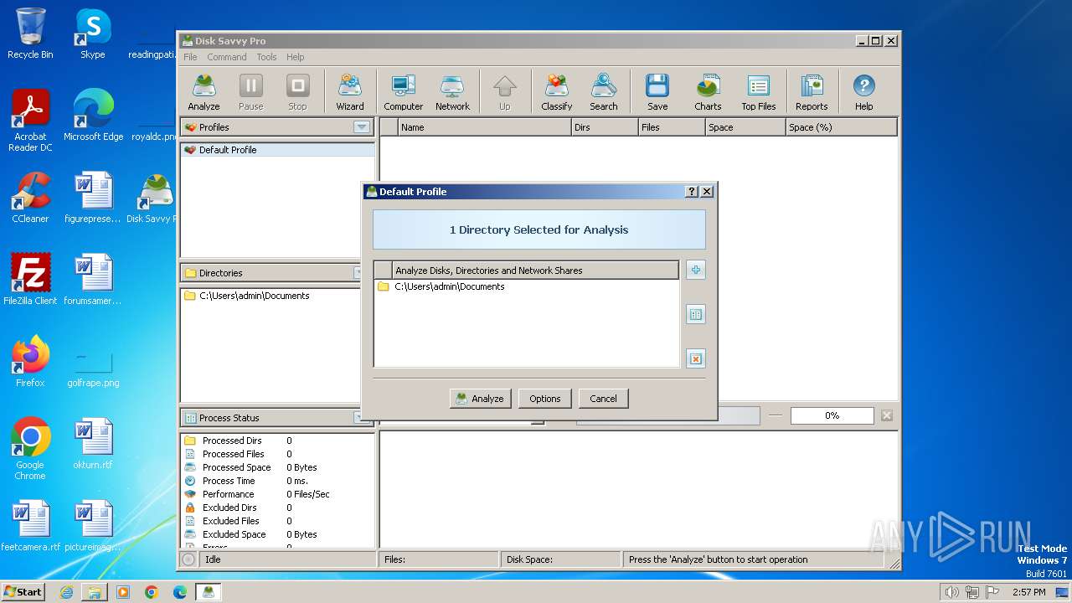Click the Space (%) column header
1072x603 pixels.
pyautogui.click(x=841, y=127)
